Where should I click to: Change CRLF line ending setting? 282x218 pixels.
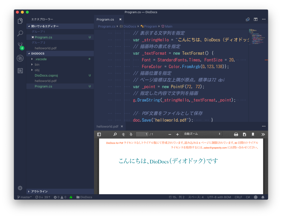point(238,197)
